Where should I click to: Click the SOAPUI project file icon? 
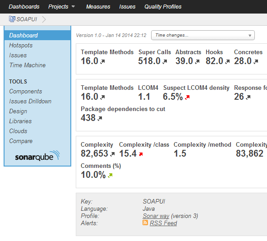(12, 19)
